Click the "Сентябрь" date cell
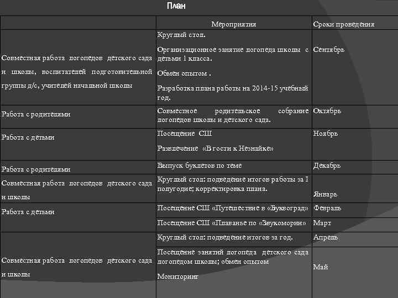This screenshot has height=298, width=398. point(328,50)
